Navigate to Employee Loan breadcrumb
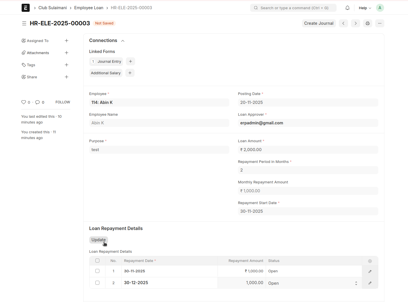The image size is (408, 302). 89,8
